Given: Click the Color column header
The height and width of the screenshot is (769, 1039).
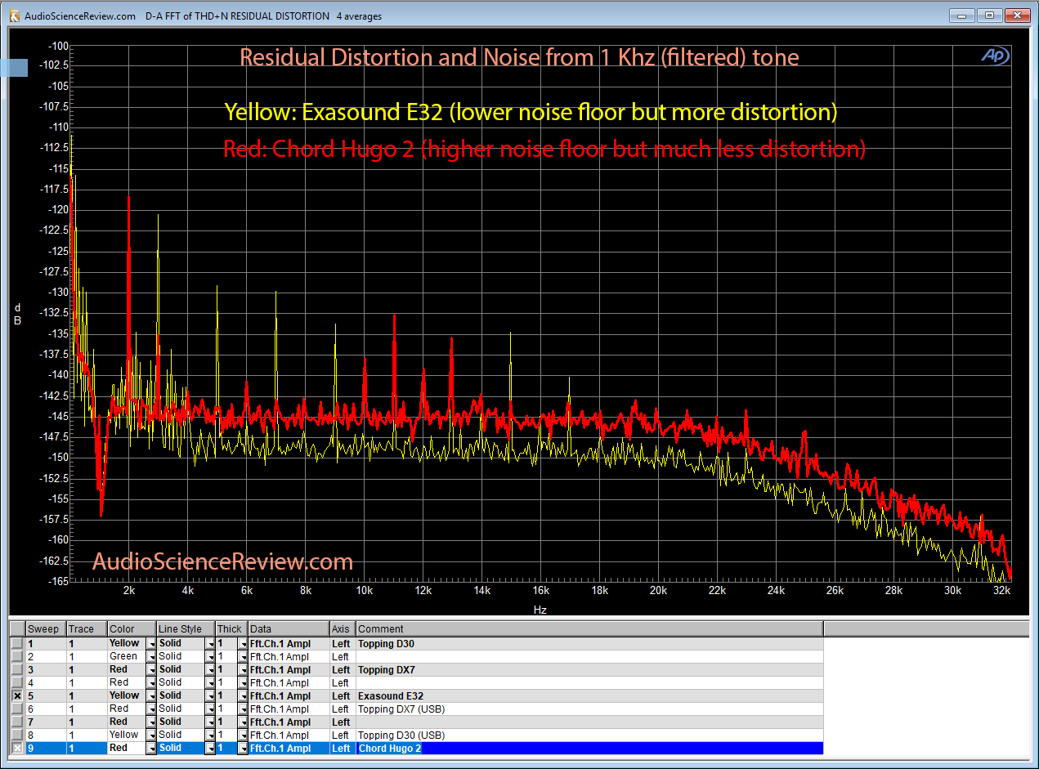Looking at the screenshot, I should 132,629.
